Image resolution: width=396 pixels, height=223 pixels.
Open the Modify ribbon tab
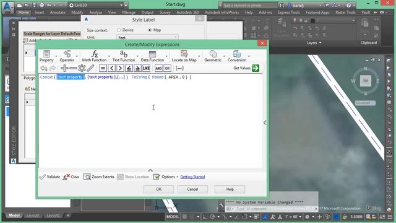coord(77,12)
